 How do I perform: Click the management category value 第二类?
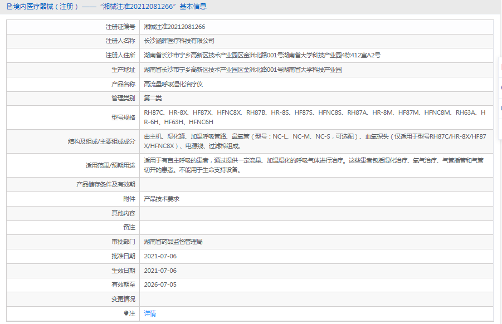pos(153,98)
